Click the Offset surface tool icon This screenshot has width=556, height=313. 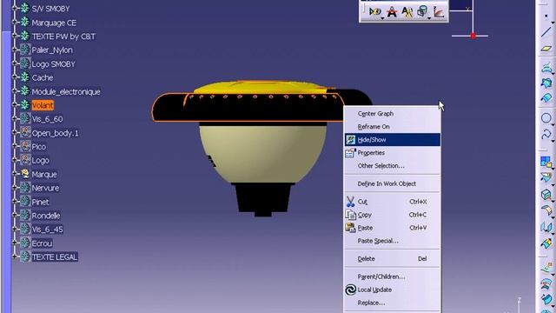[x=546, y=83]
